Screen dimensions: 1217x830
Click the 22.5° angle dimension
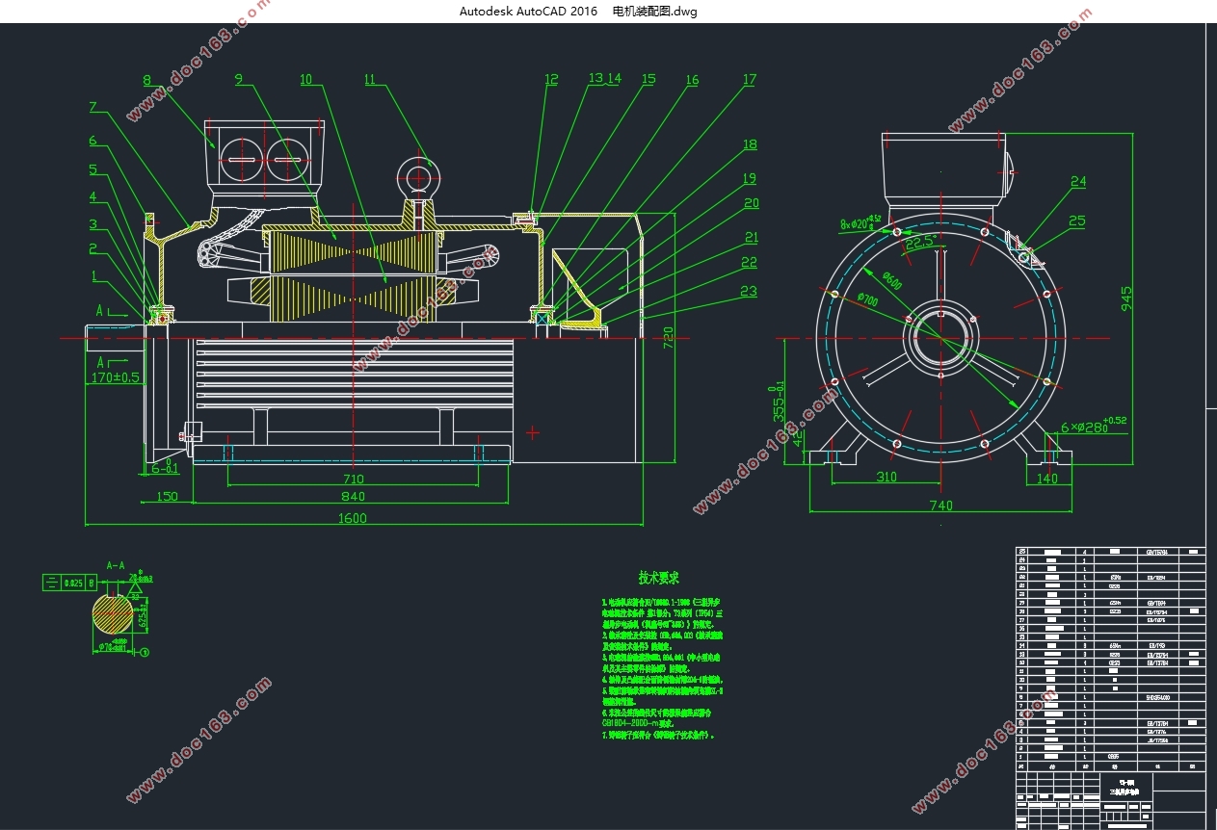[923, 243]
